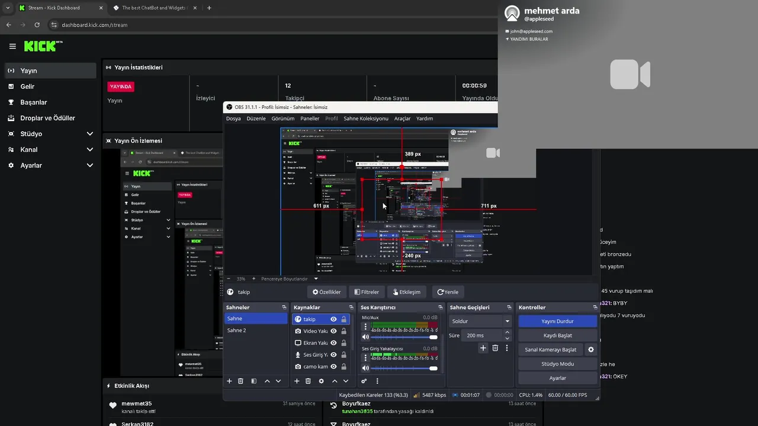Viewport: 758px width, 426px height.
Task: Remove selected source with trash icon
Action: pyautogui.click(x=308, y=381)
